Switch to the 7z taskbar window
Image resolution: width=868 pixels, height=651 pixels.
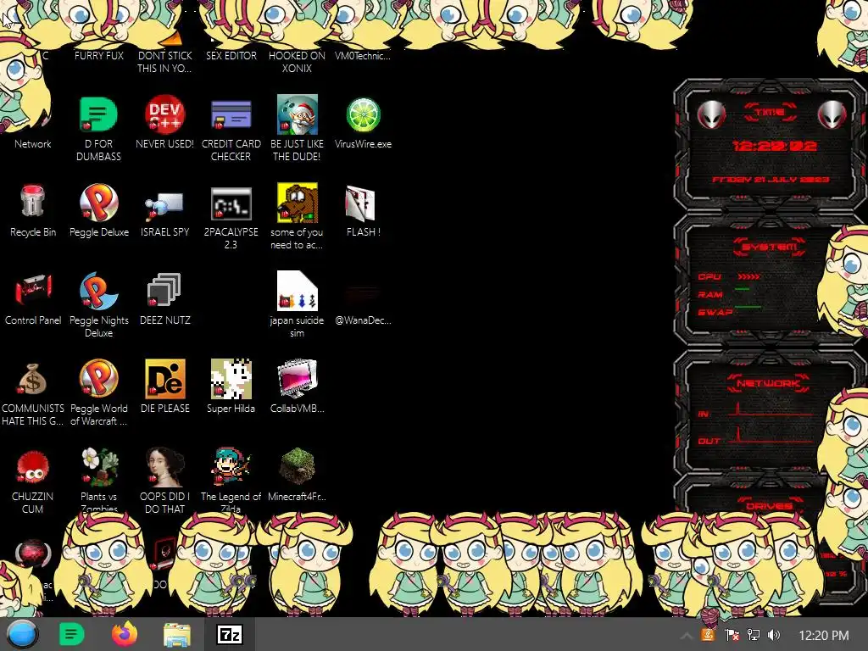230,634
